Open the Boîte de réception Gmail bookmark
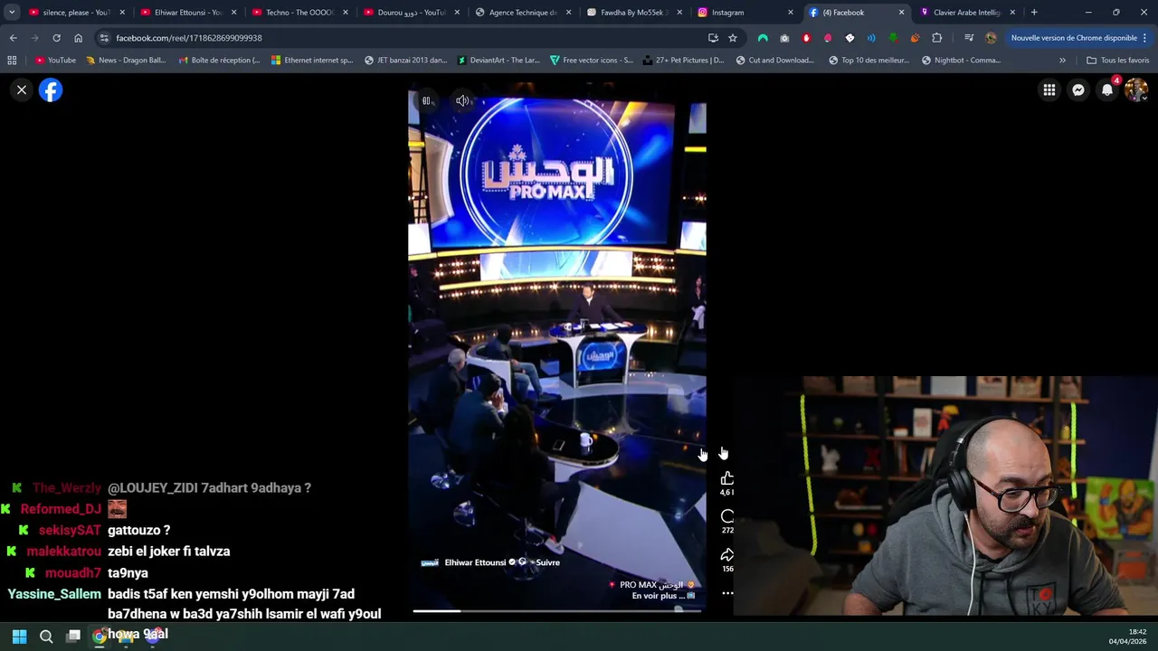 pos(219,61)
